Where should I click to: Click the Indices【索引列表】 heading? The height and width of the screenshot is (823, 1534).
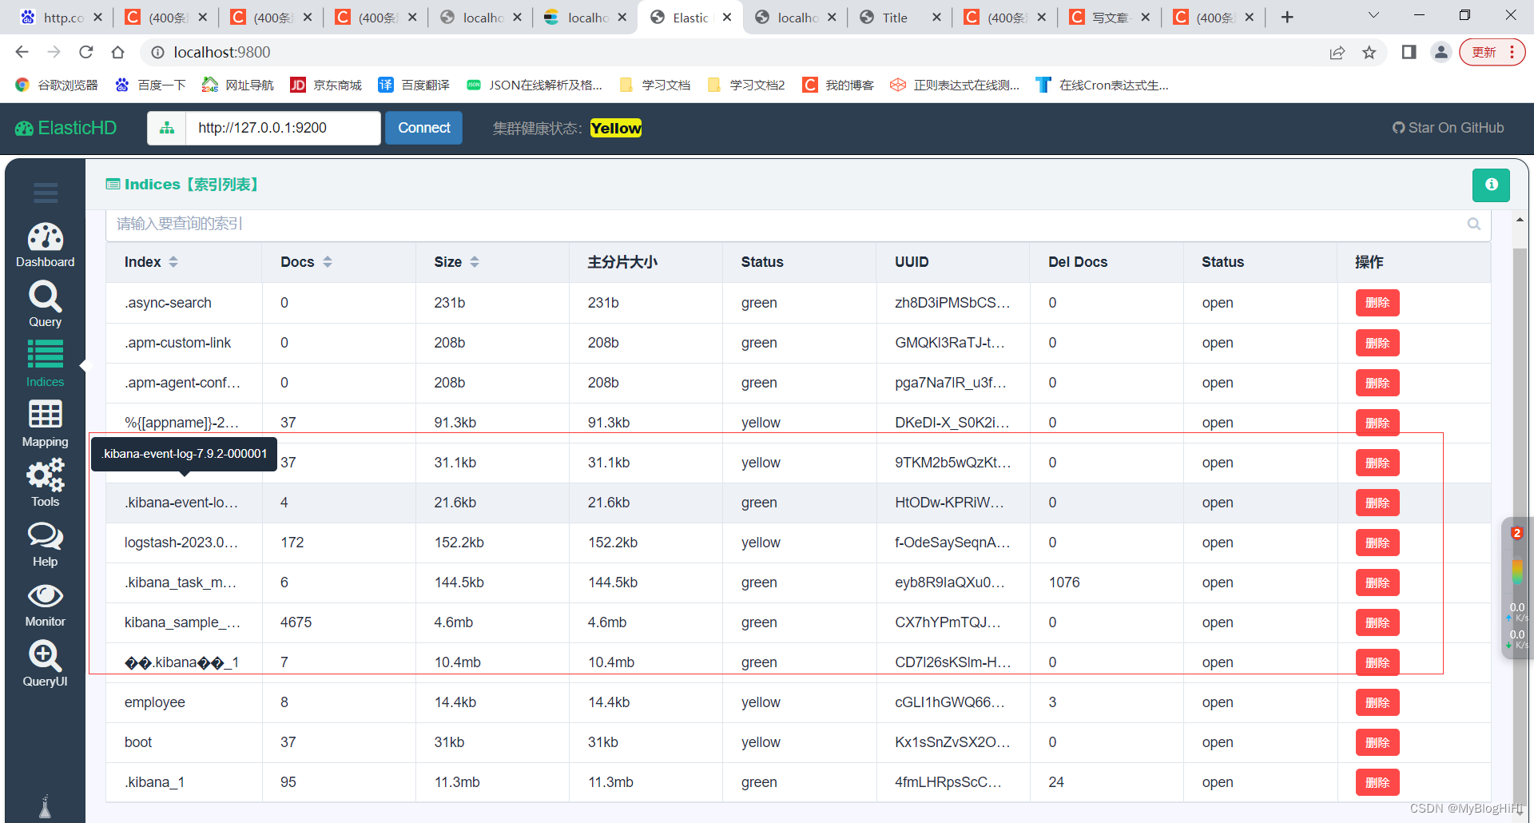point(183,185)
